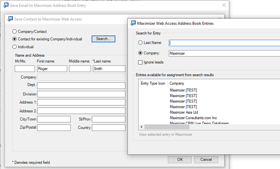Click the OK button
Image resolution: width=280 pixels, height=169 pixels.
[179, 160]
